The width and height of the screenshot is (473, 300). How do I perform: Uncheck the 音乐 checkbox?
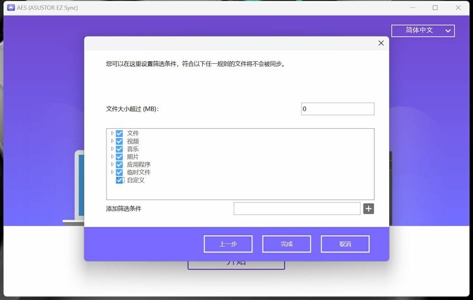pyautogui.click(x=119, y=149)
